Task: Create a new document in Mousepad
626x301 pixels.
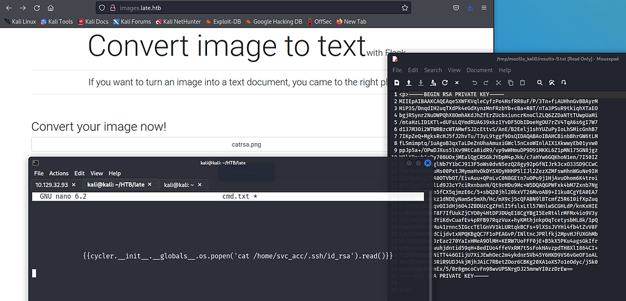Action: (x=397, y=82)
